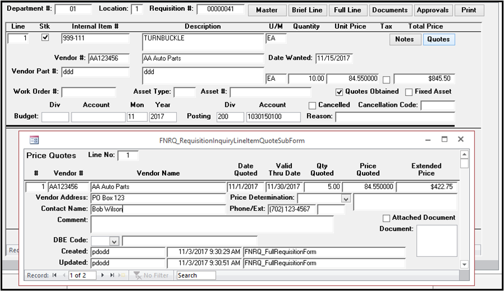
Task: Click the Vendor Address field PO Box 123
Action: tap(158, 198)
